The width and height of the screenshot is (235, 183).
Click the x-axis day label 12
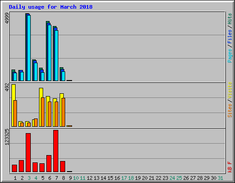[x=90, y=178]
